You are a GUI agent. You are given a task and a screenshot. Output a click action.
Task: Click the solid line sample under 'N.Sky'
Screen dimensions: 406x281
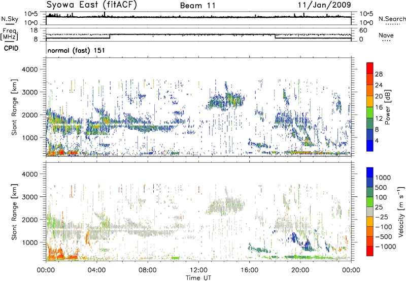tap(10, 24)
